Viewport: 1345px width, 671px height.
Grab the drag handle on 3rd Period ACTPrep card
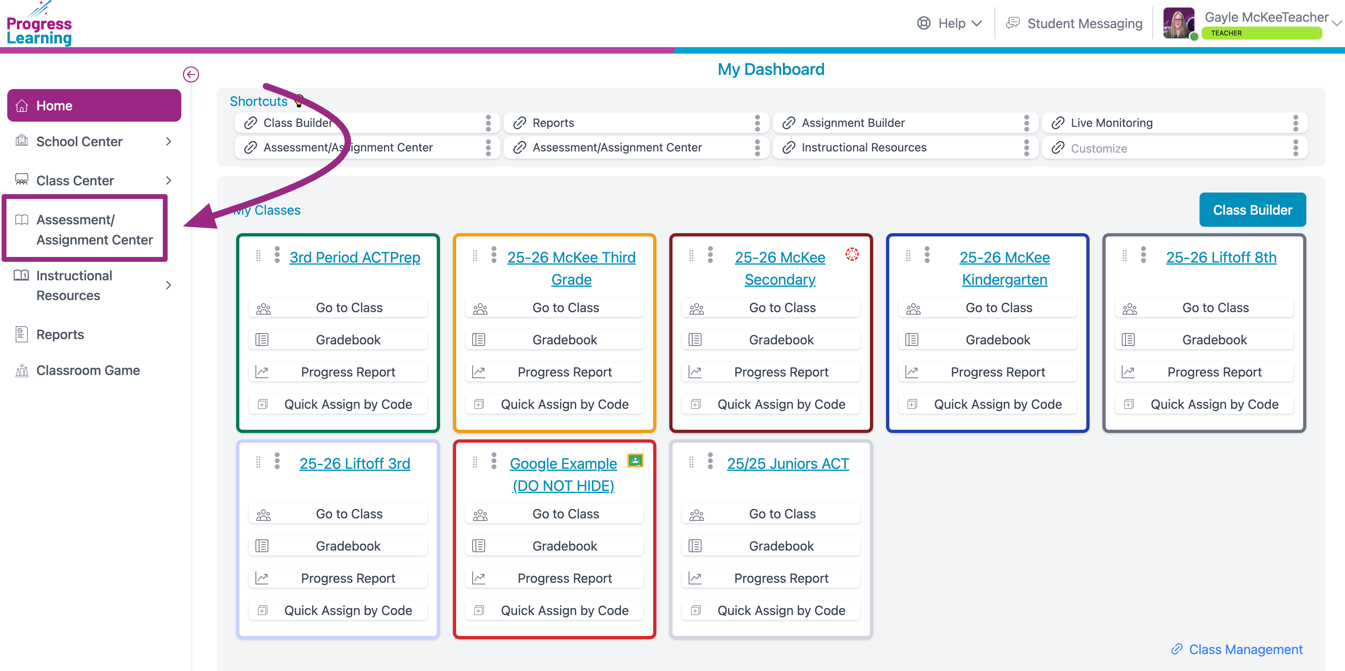point(258,256)
